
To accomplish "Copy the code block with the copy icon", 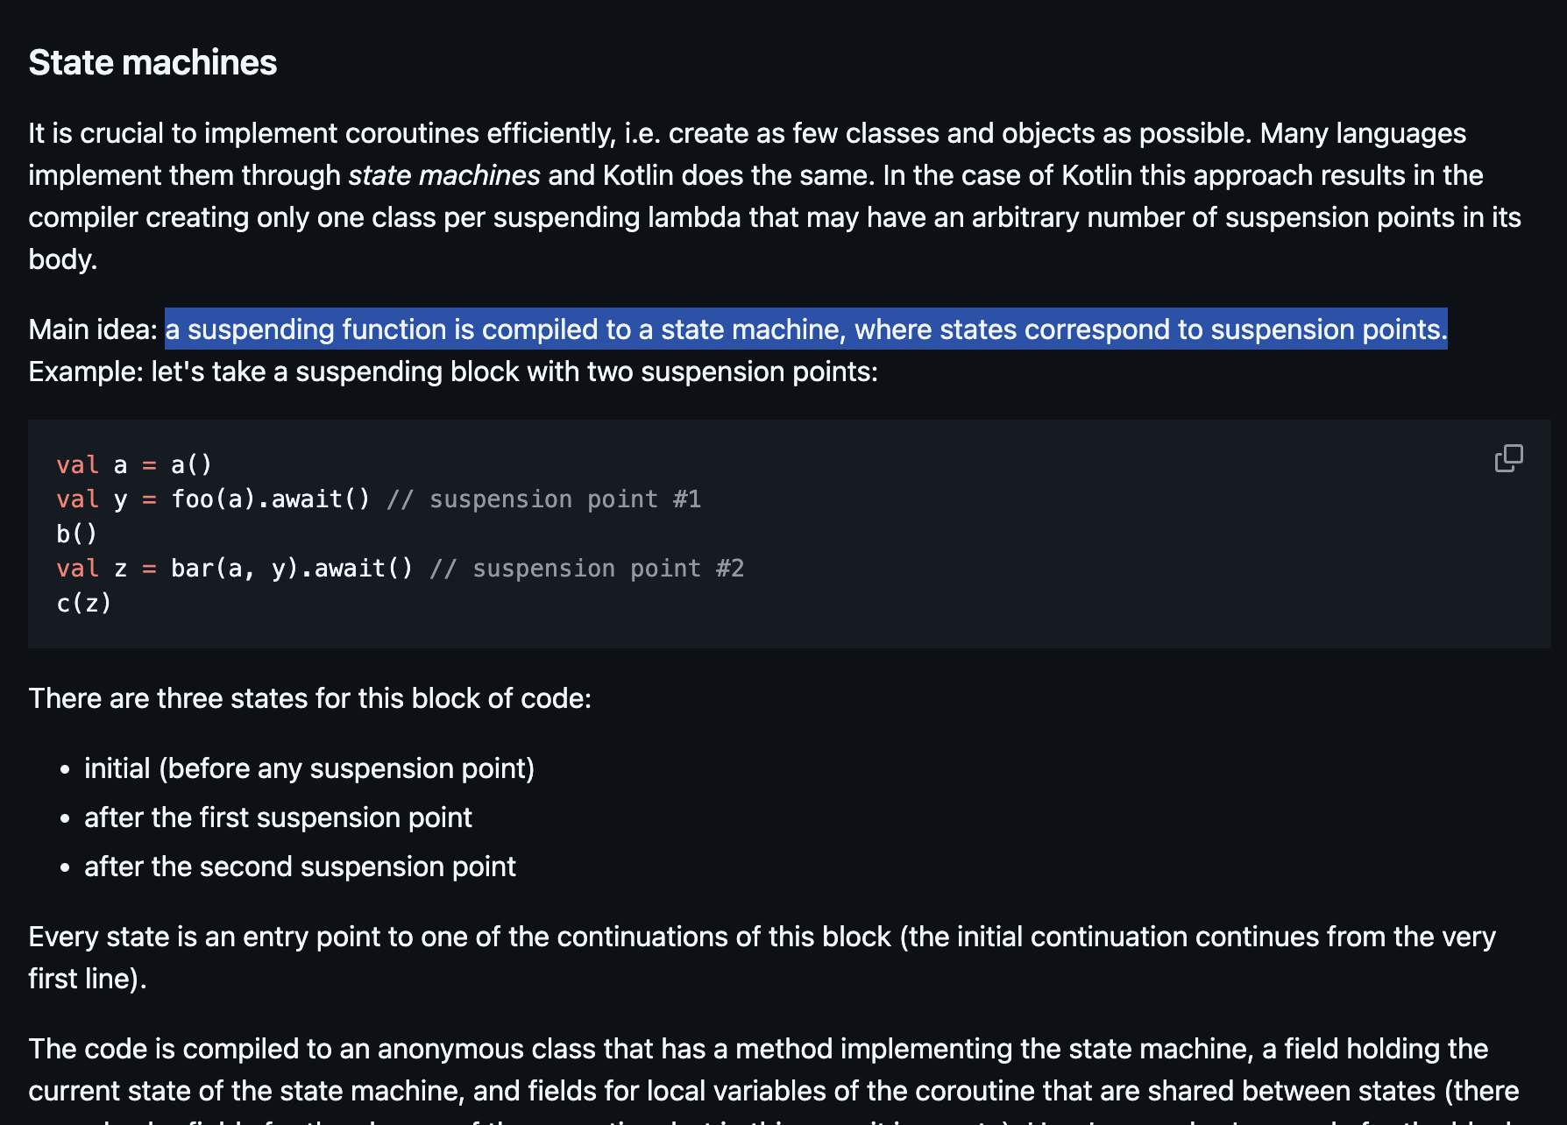I will 1508,458.
